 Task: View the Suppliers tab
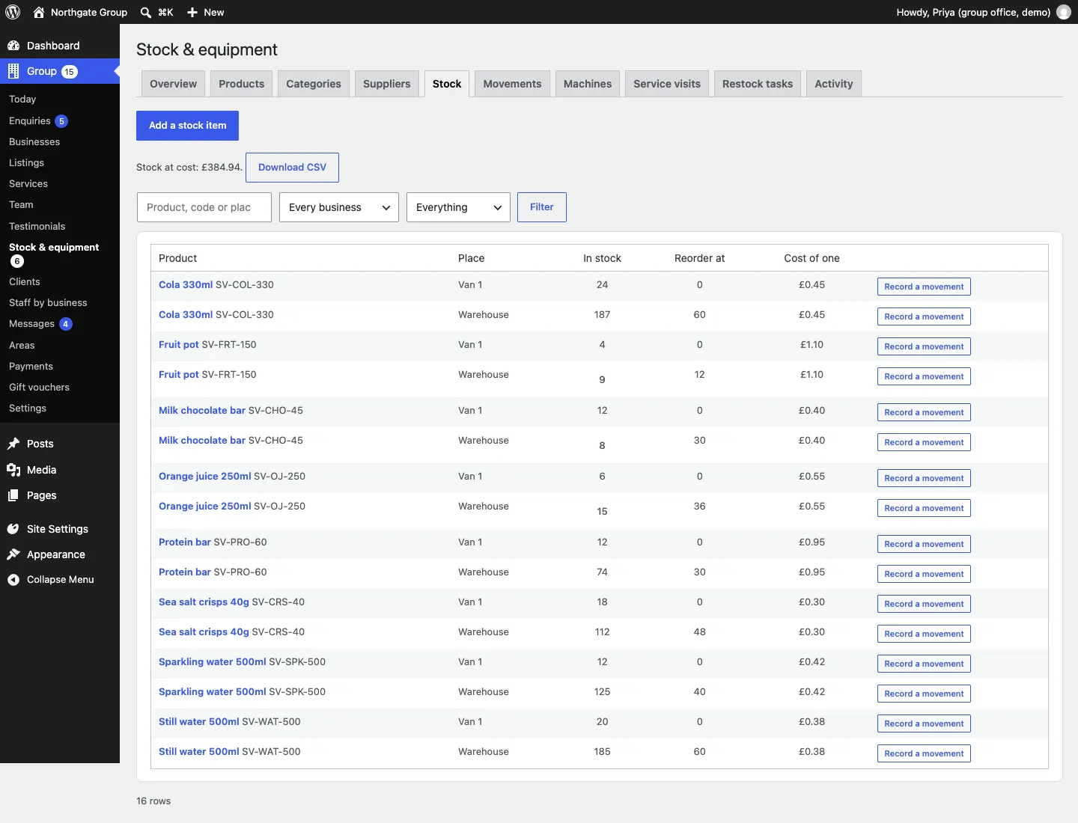pyautogui.click(x=386, y=84)
